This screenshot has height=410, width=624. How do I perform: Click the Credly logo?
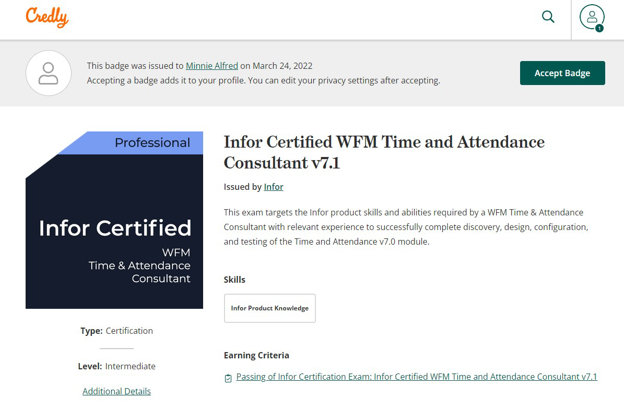[47, 17]
